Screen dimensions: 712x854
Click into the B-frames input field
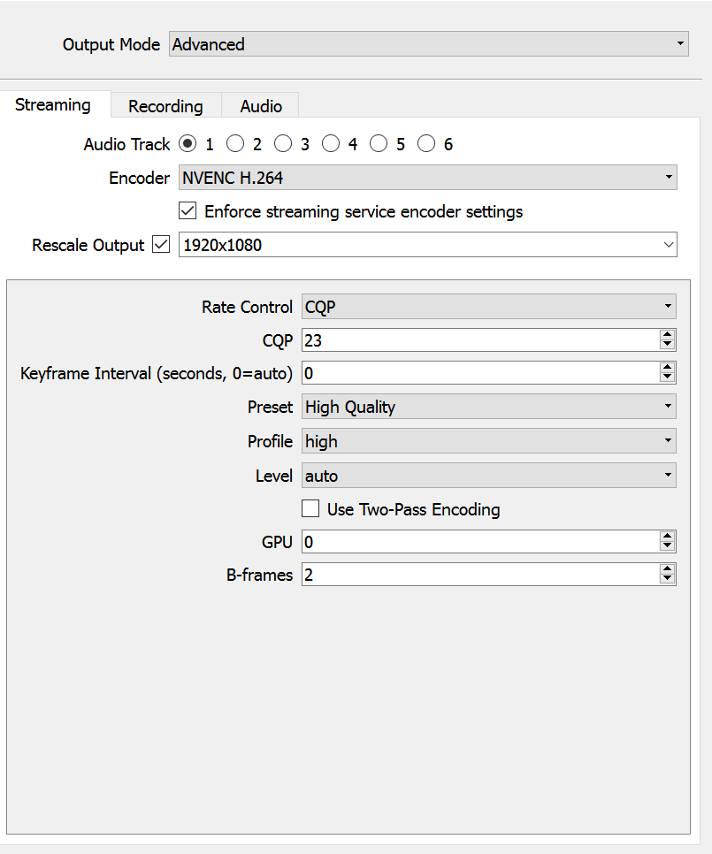tap(480, 575)
